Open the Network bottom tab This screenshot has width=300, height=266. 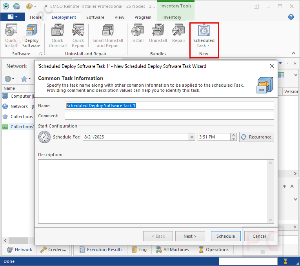click(x=20, y=250)
